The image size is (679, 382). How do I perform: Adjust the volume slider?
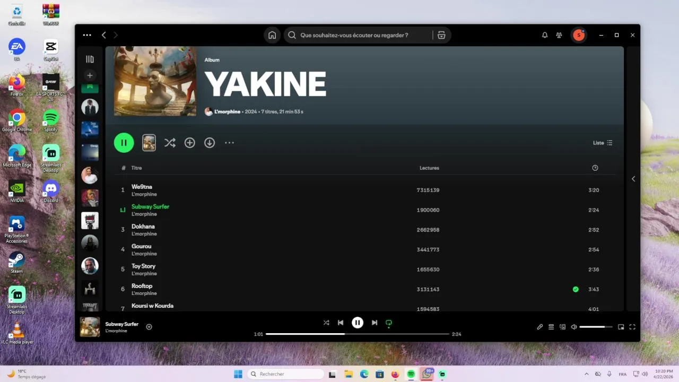click(x=596, y=327)
